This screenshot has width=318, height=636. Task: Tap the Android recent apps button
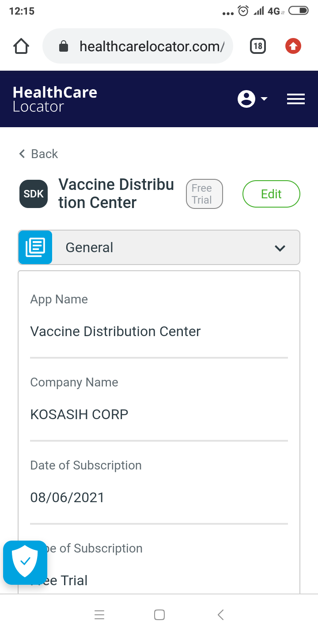click(x=99, y=615)
